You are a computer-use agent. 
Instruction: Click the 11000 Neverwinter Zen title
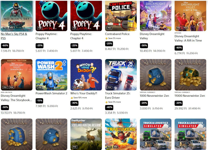pos(190,96)
